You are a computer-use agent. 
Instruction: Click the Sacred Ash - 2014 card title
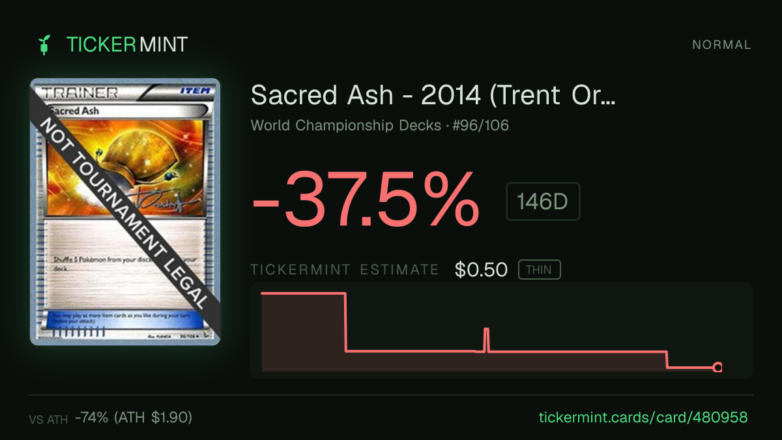click(x=433, y=96)
